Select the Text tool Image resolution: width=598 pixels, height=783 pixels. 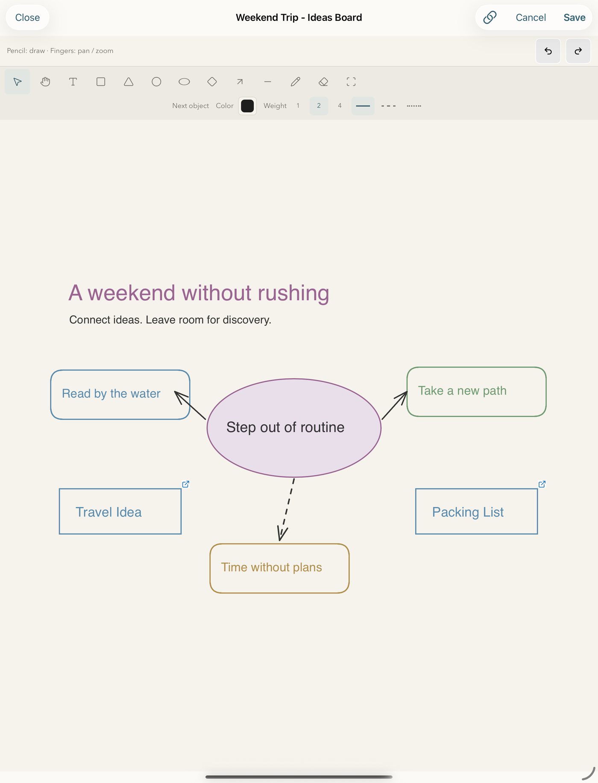[x=73, y=82]
